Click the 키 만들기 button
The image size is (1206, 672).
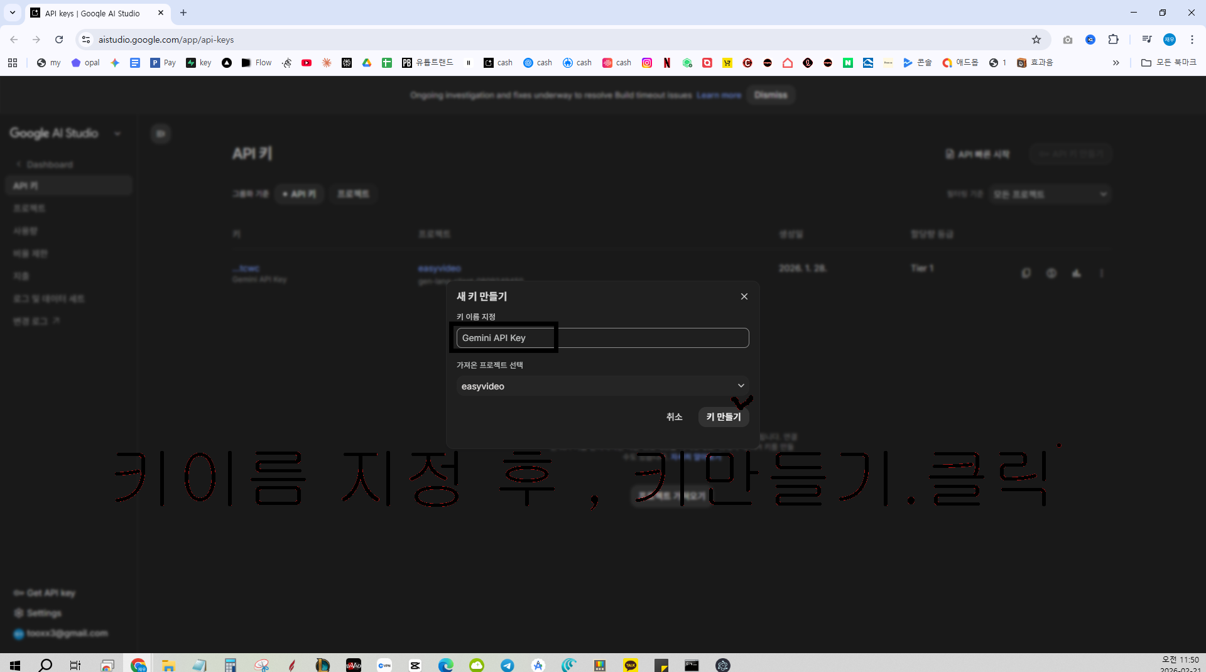(x=723, y=416)
